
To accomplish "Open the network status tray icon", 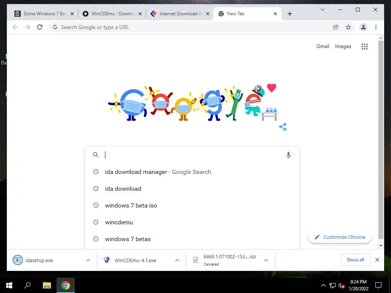I will 333,285.
